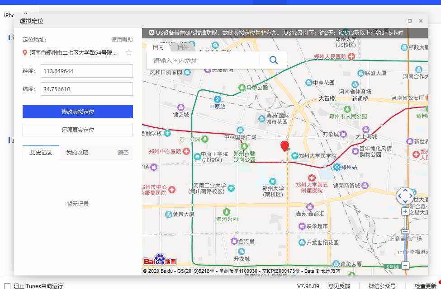Click 月季公园 park marker

242,88
